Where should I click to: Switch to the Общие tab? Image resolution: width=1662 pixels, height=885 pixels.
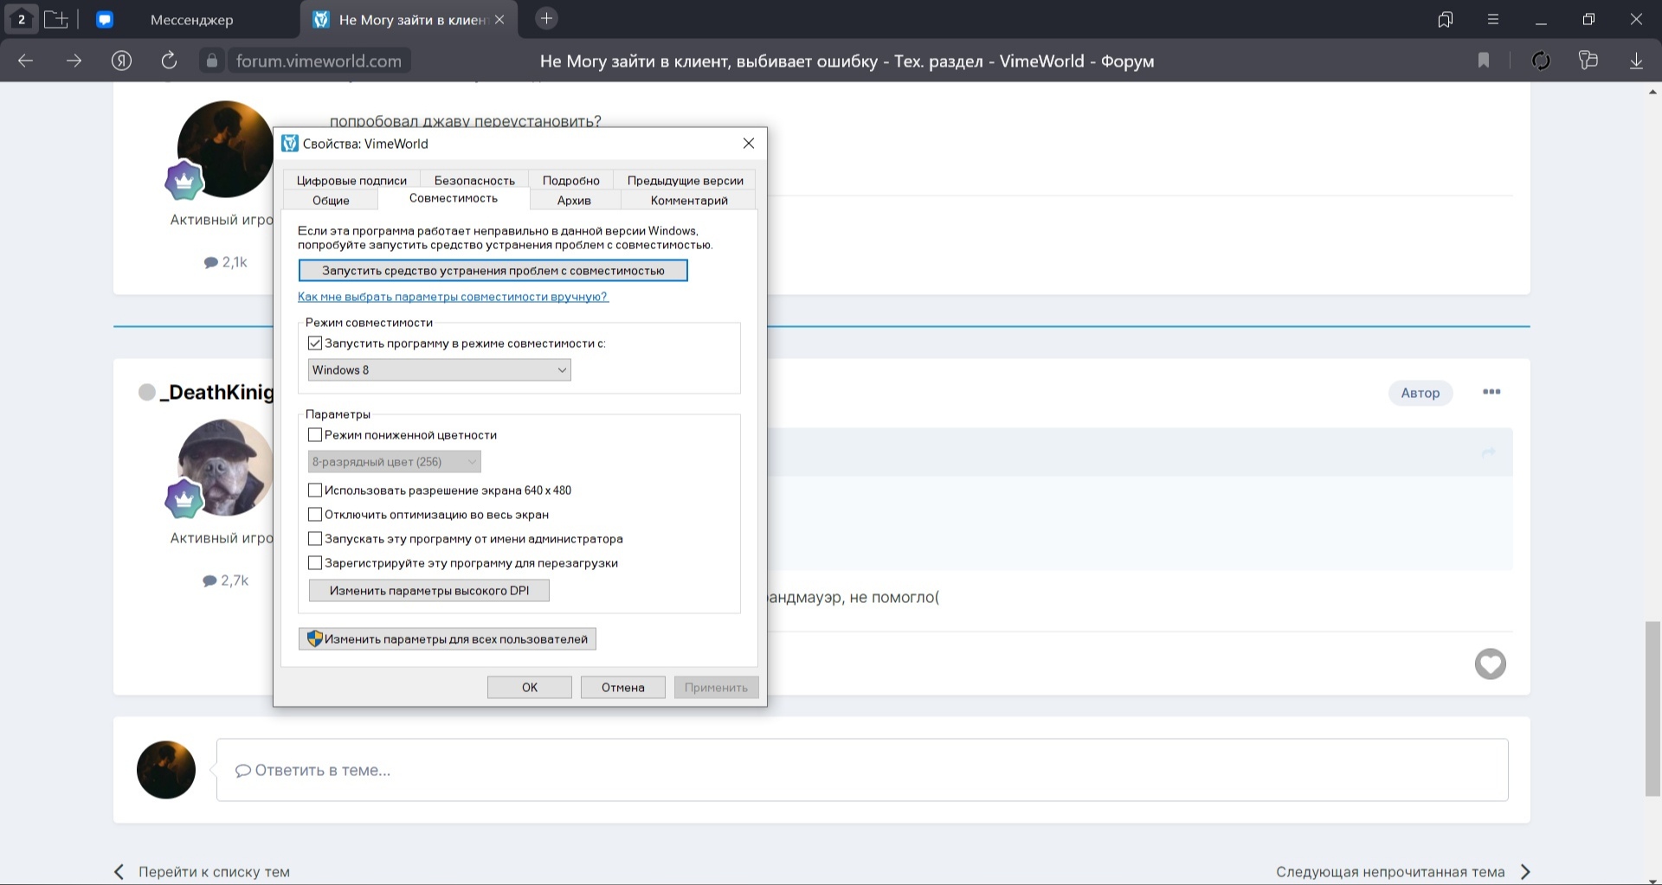tap(331, 200)
